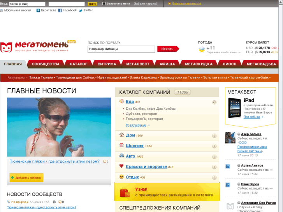Click the shopping bag icon near Узнай
Viewport: 283px width, 212px height.
[125, 192]
